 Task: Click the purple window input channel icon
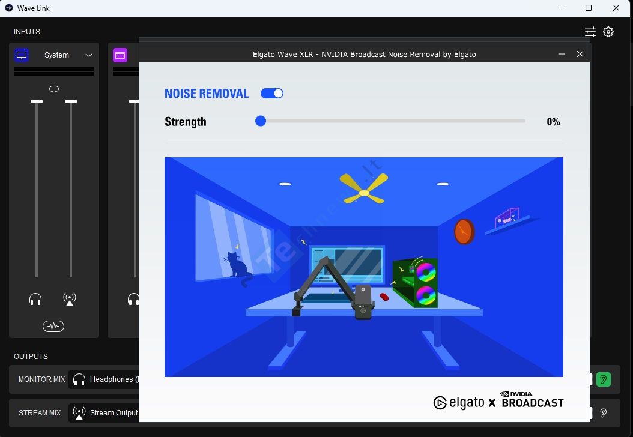(120, 55)
